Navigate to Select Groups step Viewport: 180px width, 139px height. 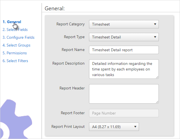pyautogui.click(x=16, y=45)
